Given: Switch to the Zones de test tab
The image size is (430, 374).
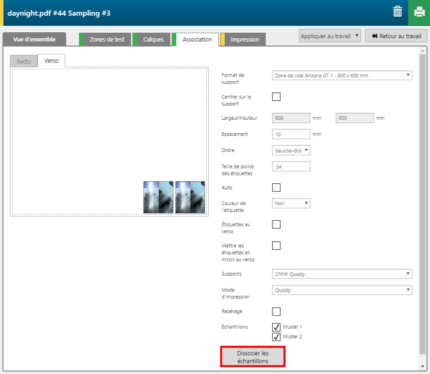Looking at the screenshot, I should point(107,40).
